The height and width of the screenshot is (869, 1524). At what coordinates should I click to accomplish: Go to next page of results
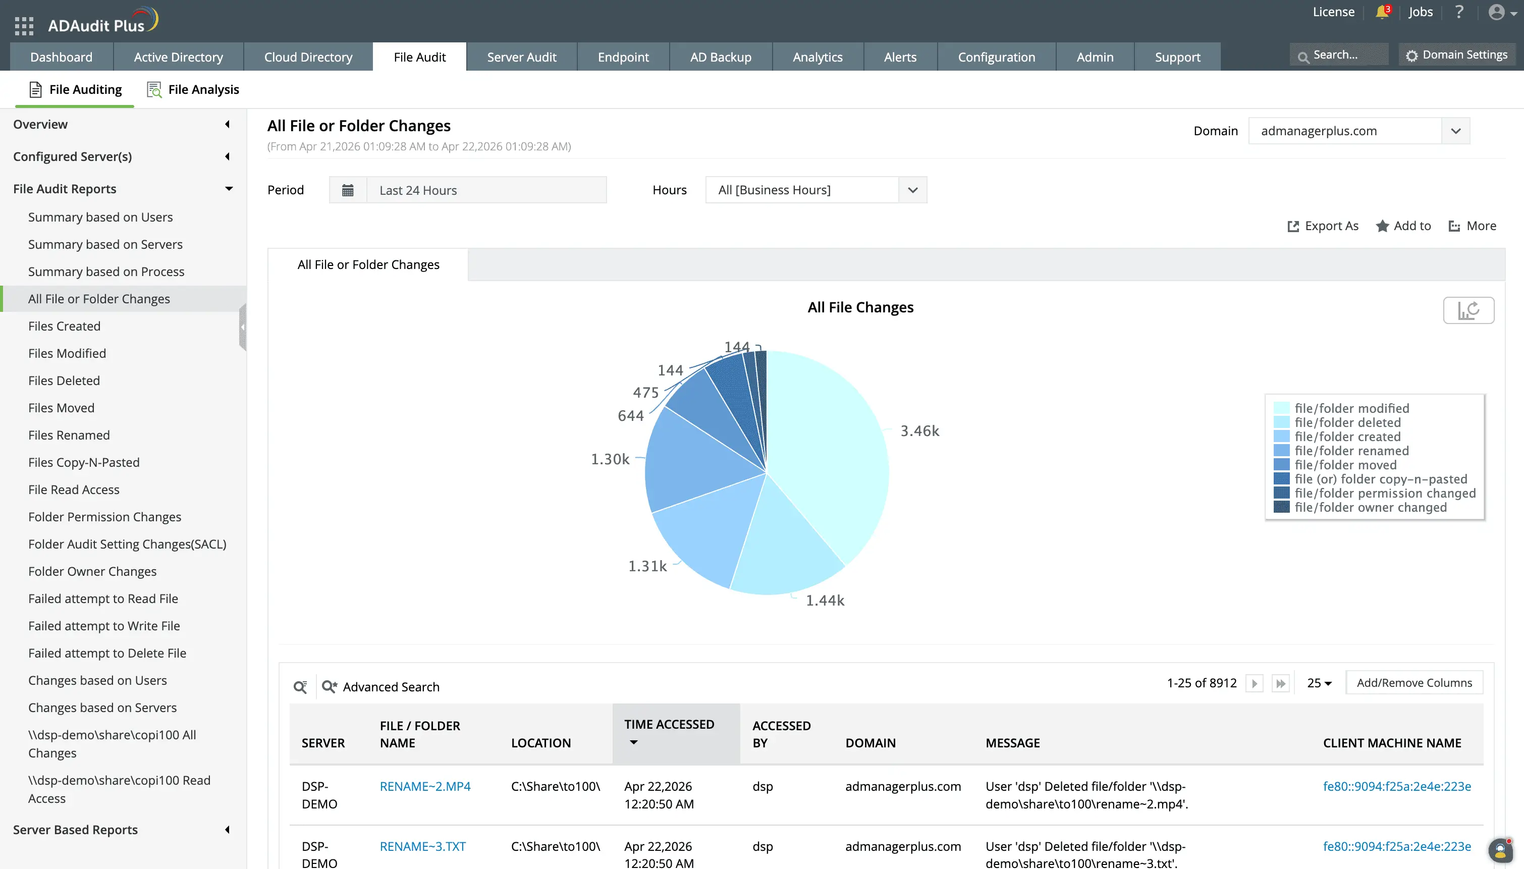point(1255,683)
